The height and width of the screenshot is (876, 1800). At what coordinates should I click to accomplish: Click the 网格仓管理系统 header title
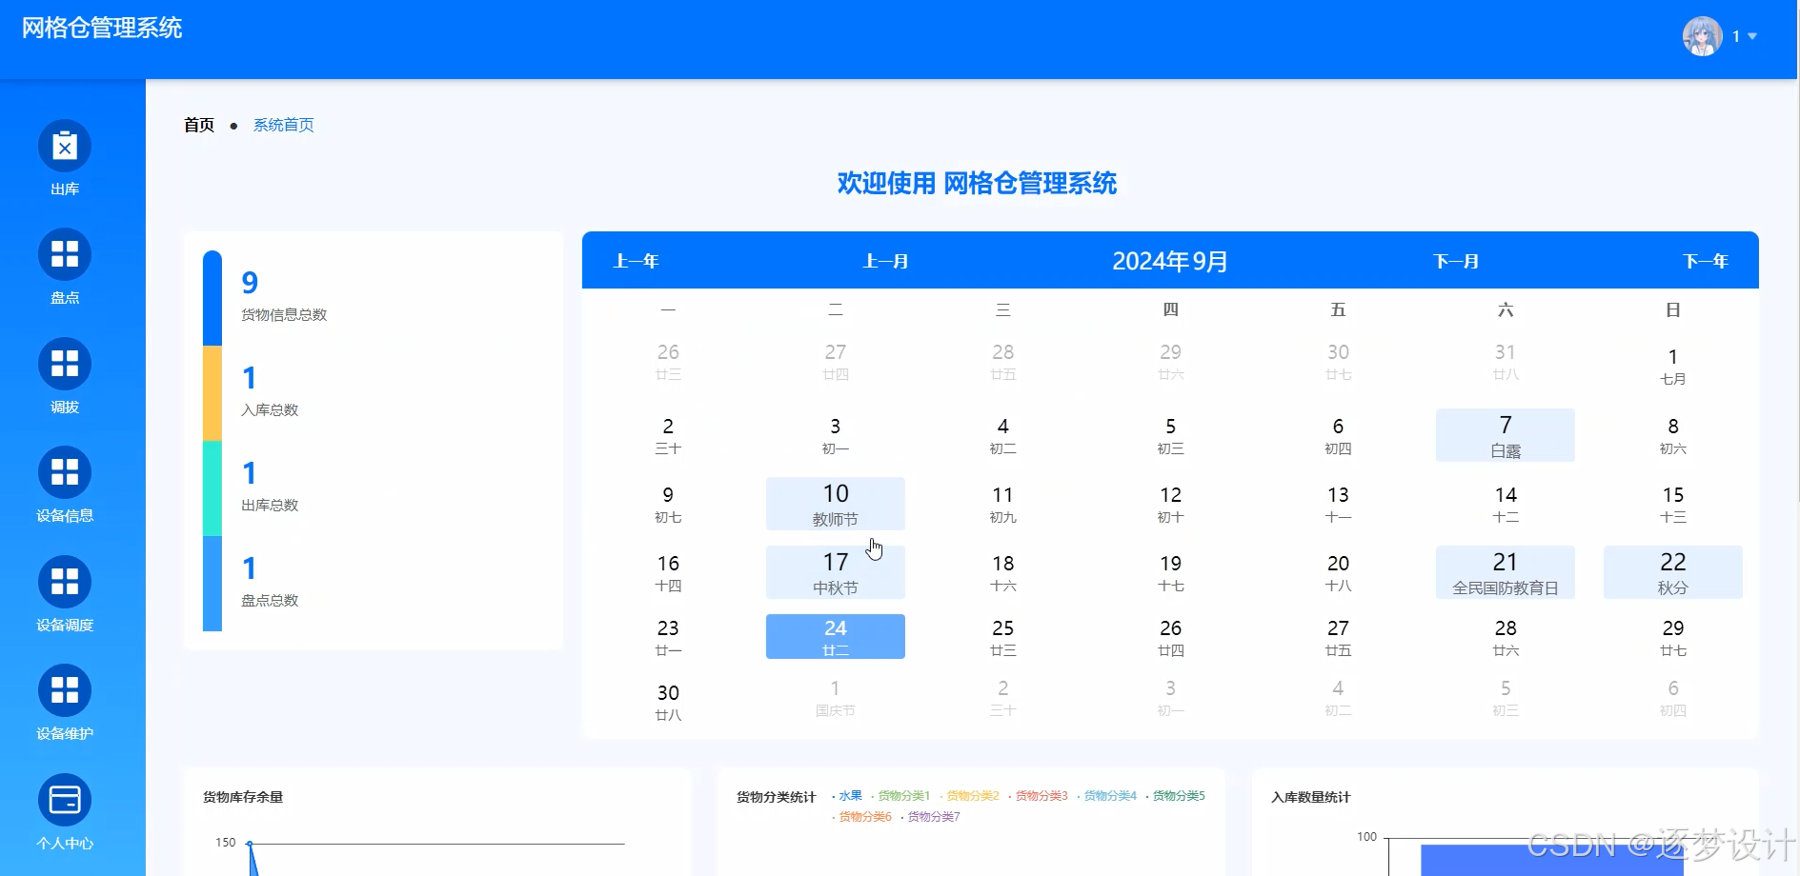[102, 28]
